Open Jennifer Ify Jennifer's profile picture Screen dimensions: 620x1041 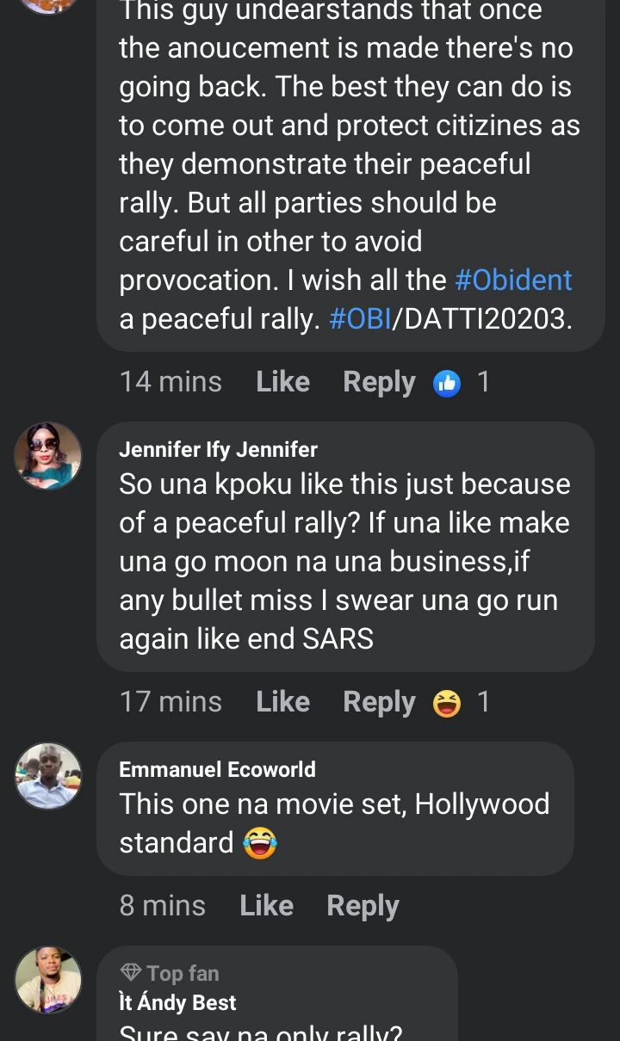tap(48, 456)
